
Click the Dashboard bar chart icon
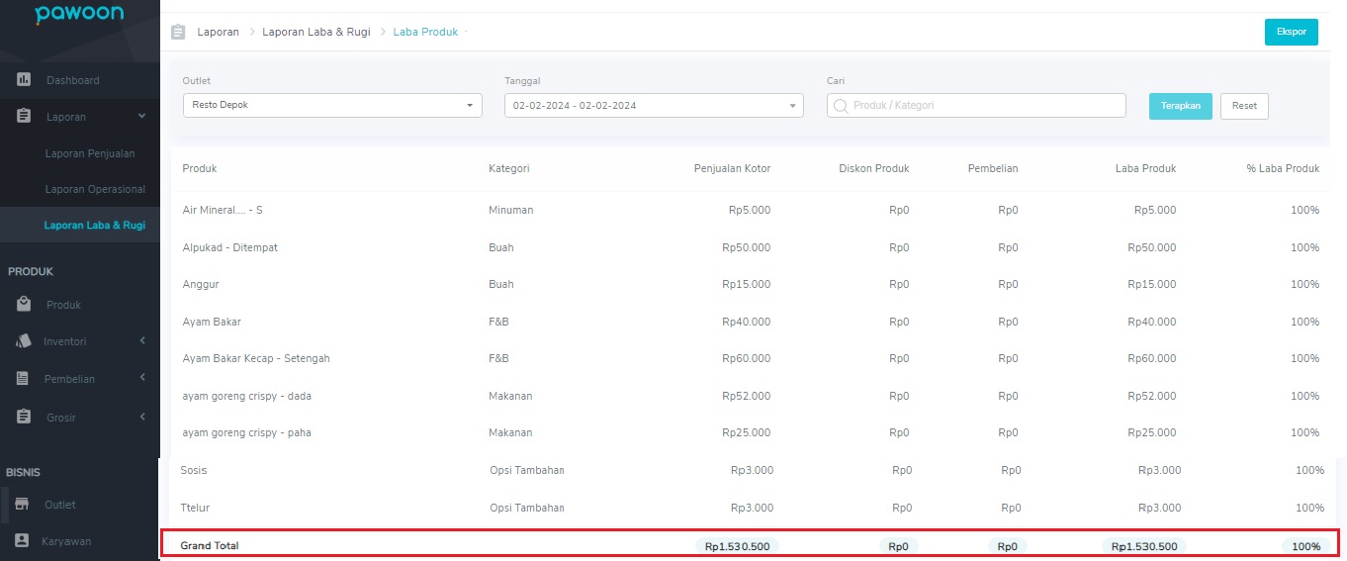click(24, 80)
